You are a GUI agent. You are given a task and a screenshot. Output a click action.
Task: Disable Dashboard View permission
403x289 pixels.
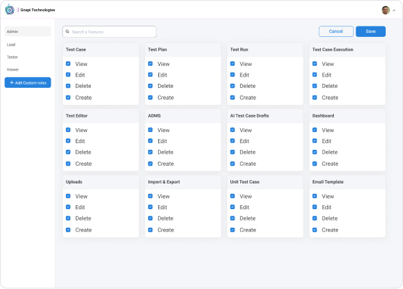click(x=315, y=130)
